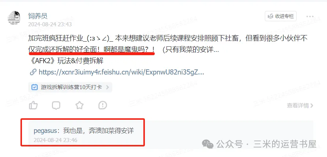Open 饲养员 username profile link

point(38,16)
